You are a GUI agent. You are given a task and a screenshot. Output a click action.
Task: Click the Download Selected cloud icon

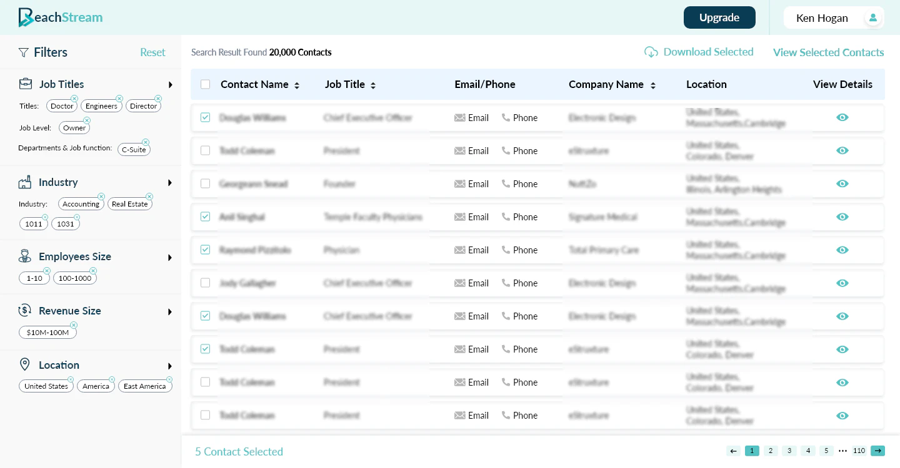(651, 52)
